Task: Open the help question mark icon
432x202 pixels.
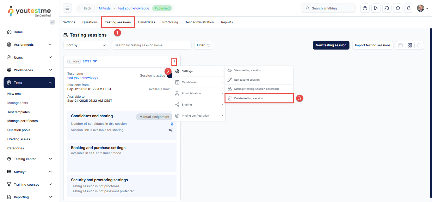Action: [x=365, y=8]
